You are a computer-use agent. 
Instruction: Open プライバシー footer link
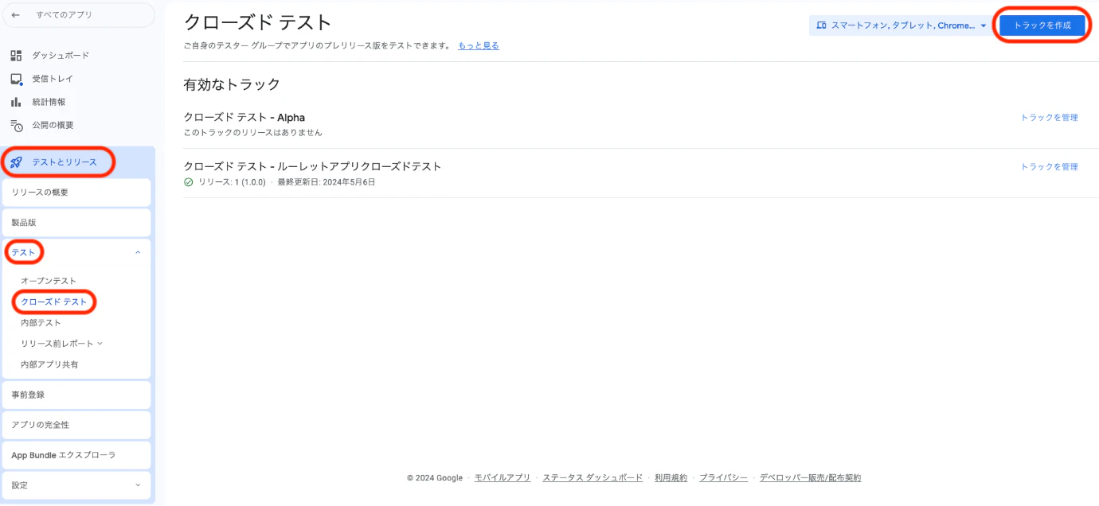723,478
